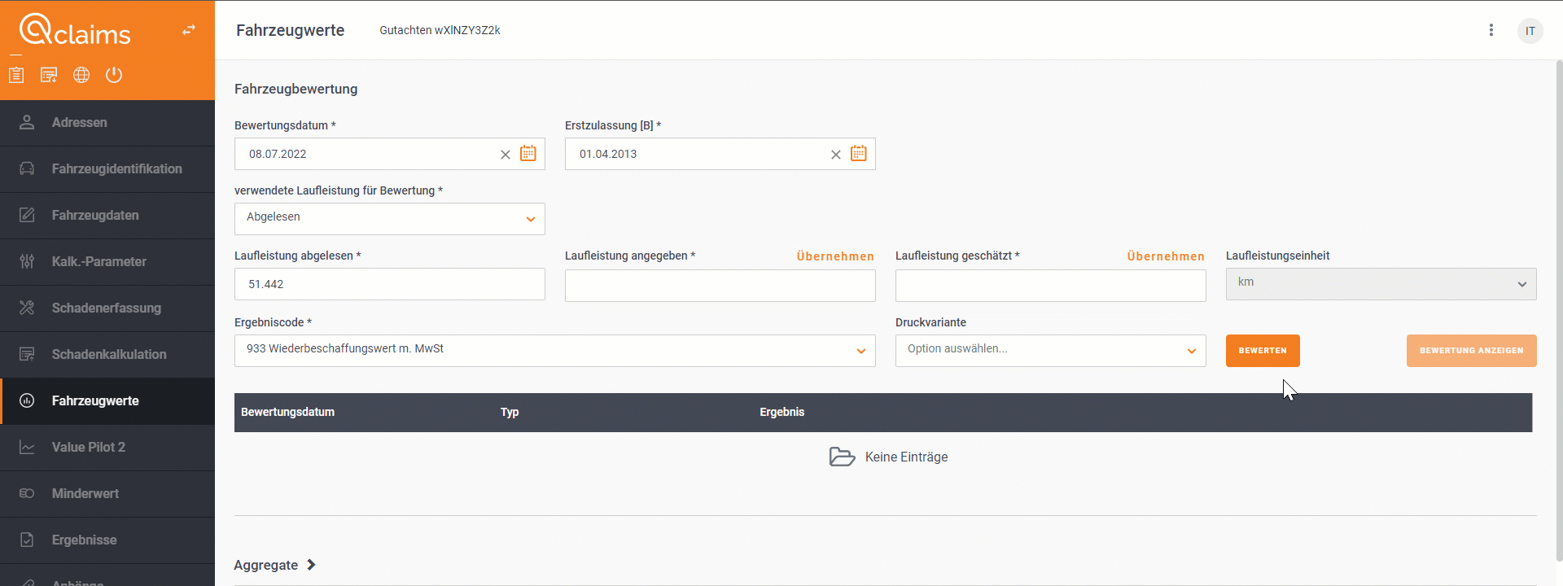Collapse sidebar with the arrows icon
This screenshot has width=1563, height=586.
tap(189, 30)
